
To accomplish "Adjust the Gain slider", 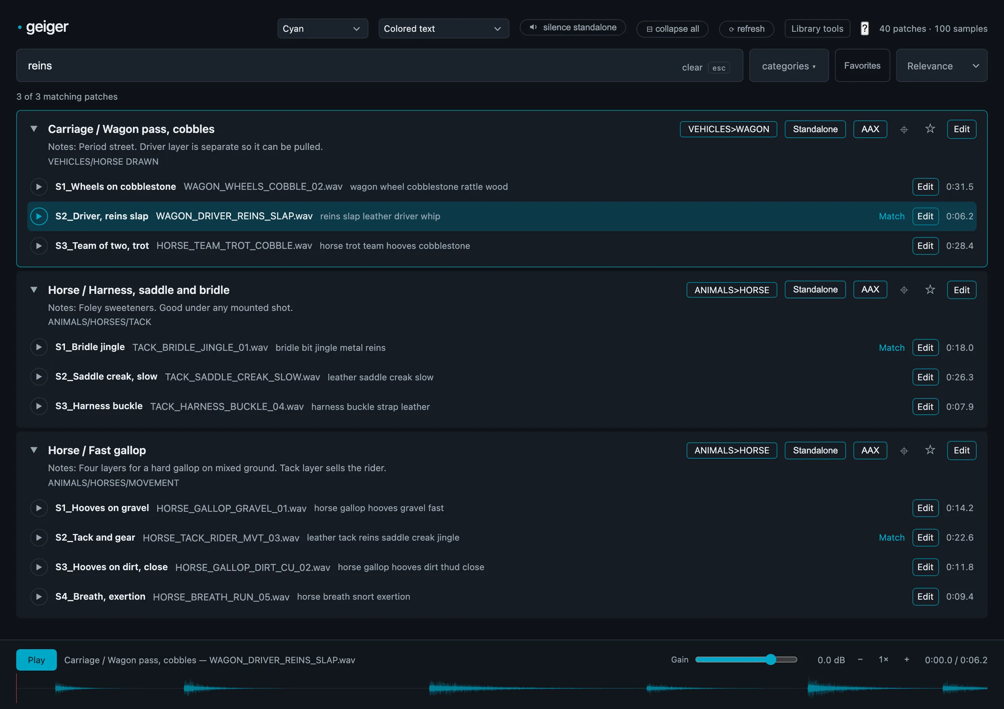I will (x=746, y=660).
